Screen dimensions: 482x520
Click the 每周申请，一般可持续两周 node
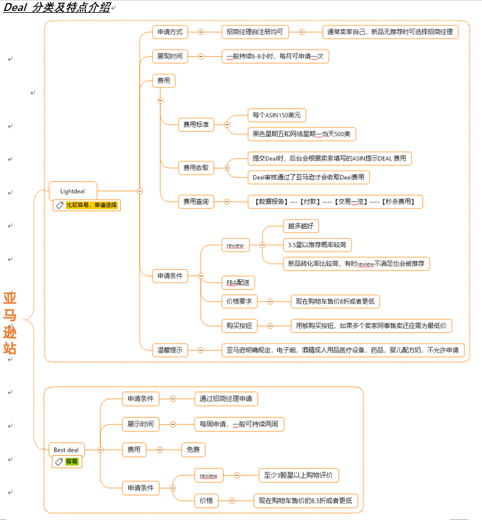pyautogui.click(x=239, y=424)
